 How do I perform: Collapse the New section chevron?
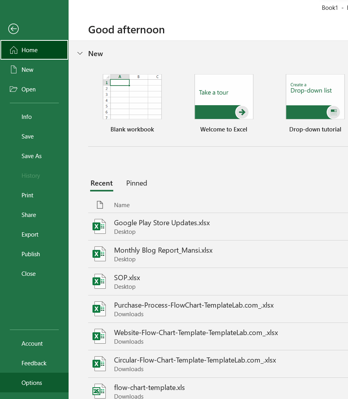(80, 53)
